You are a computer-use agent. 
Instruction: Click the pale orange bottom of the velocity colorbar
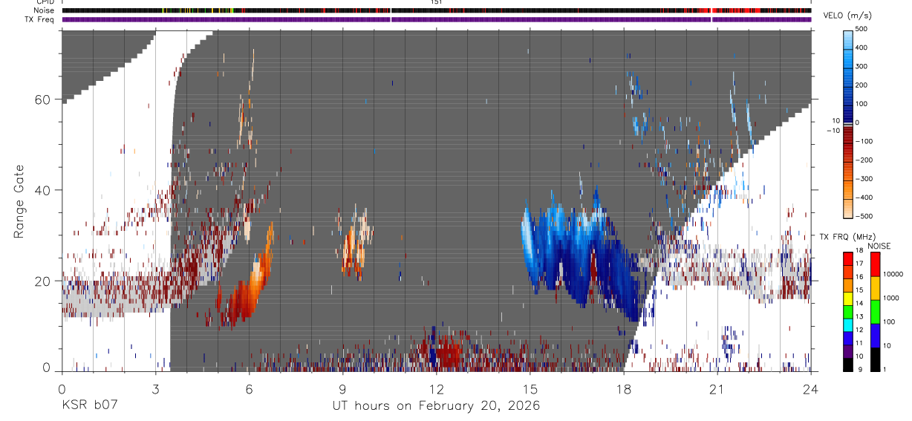pos(848,208)
